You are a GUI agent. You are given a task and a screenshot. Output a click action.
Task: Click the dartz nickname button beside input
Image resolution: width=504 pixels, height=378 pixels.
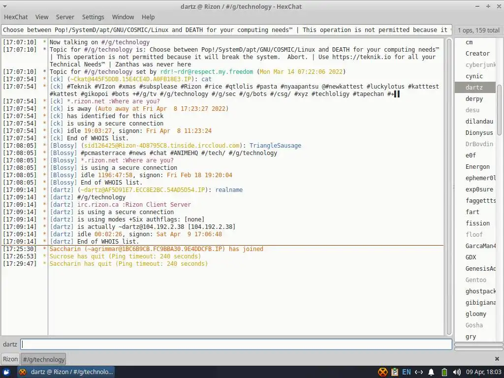10,344
